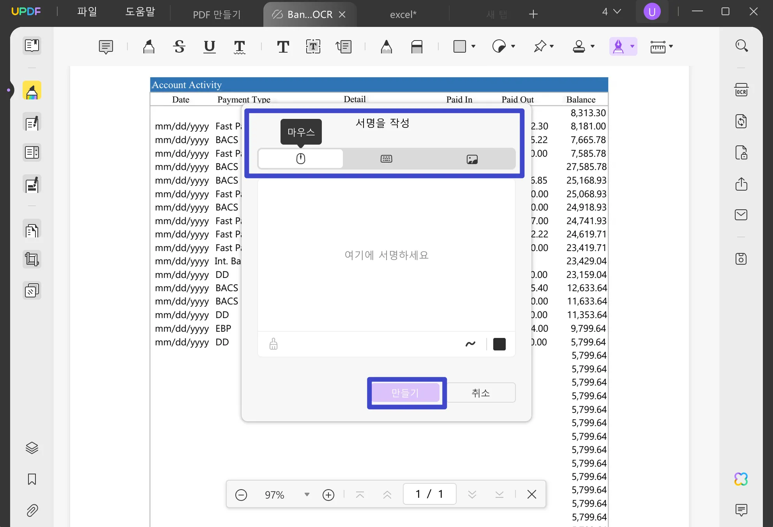This screenshot has height=527, width=773.
Task: Open the convert PDF tool
Action: (741, 122)
